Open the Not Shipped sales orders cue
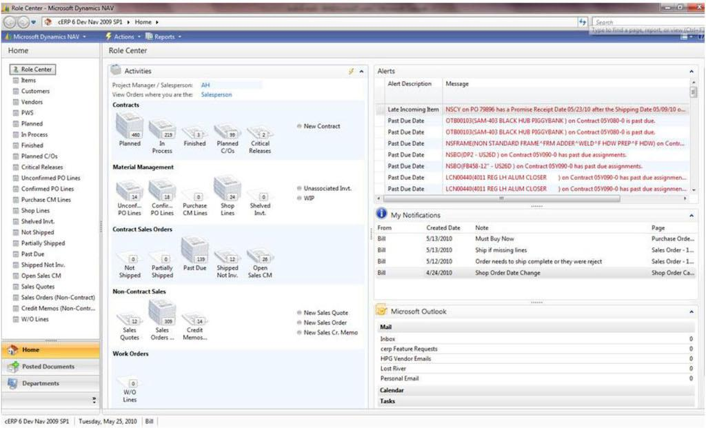Viewport: 706px width, 428px height. [130, 265]
